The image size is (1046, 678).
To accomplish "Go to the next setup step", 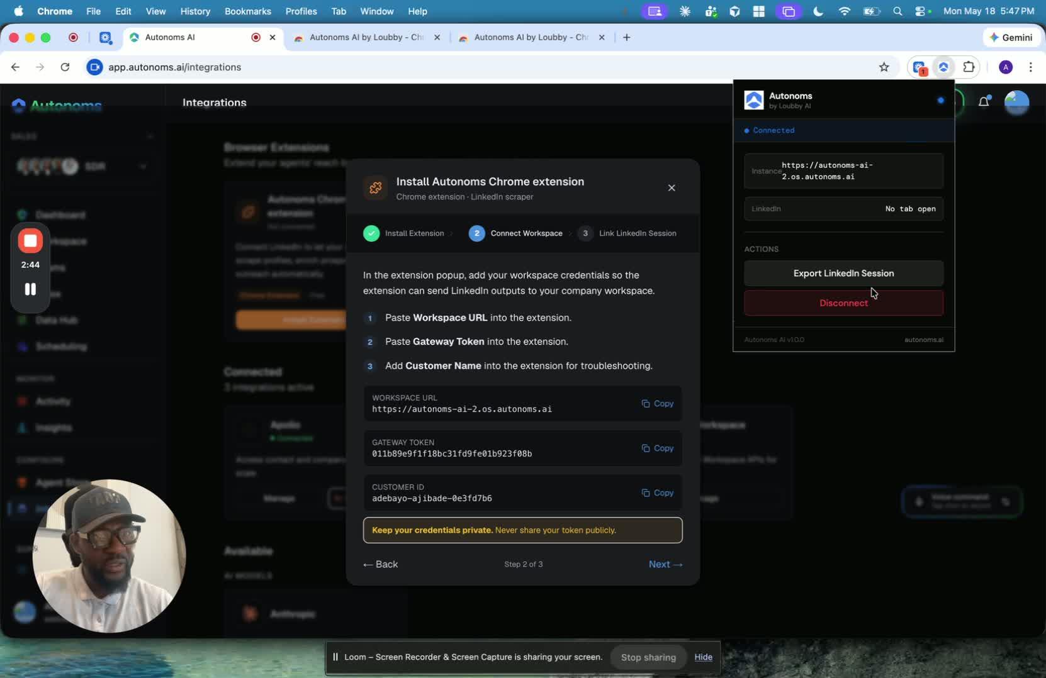I will point(665,564).
